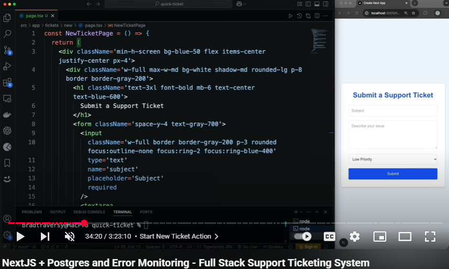
Task: Open Extensions view with 2 badge
Action: click(x=7, y=83)
